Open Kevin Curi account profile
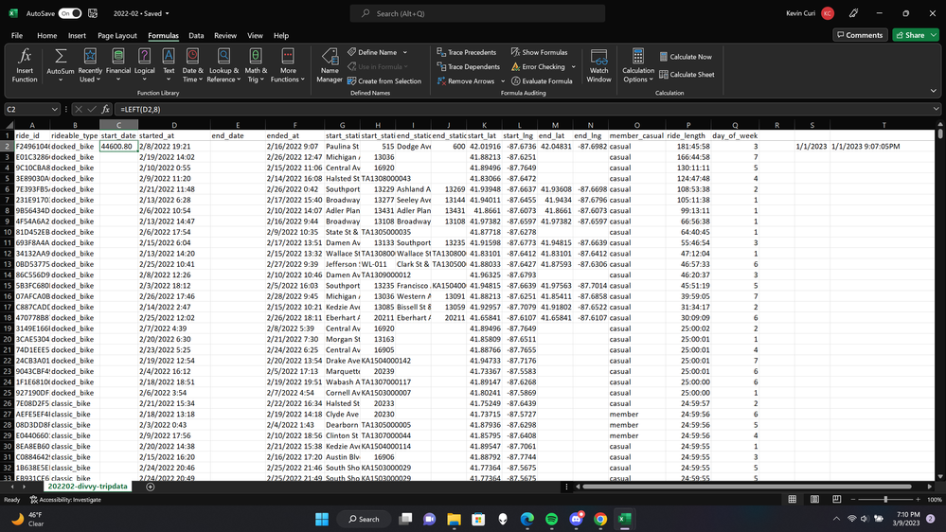The width and height of the screenshot is (946, 532). pos(811,13)
